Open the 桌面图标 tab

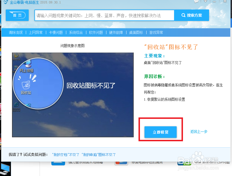[136, 32]
